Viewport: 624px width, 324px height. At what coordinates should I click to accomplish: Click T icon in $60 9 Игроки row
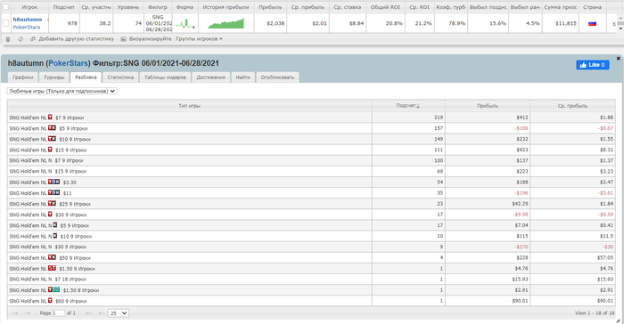click(50, 300)
